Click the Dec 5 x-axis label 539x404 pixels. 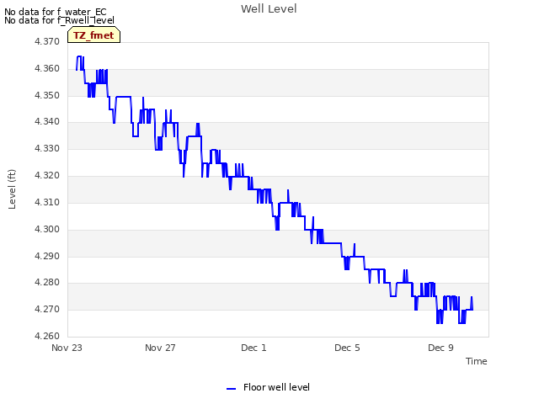pyautogui.click(x=347, y=348)
